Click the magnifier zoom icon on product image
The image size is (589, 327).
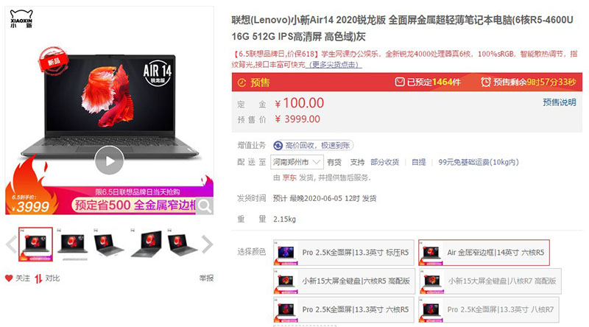tap(205, 205)
